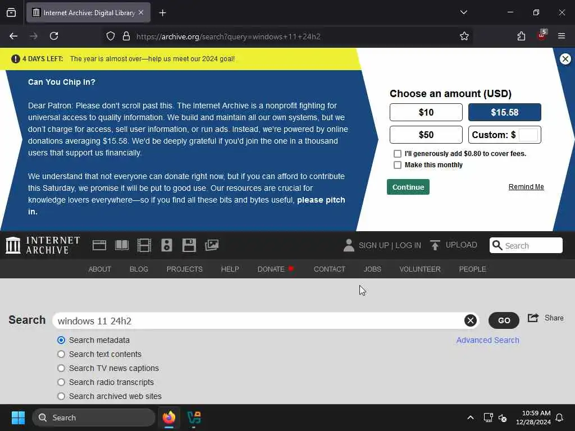This screenshot has height=431, width=575.
Task: Open the Firefox hamburger menu
Action: (562, 36)
